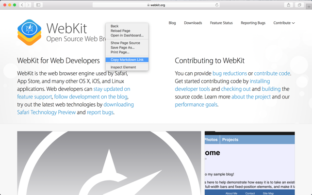Open 'contribute code' link
312x195 pixels.
[272, 73]
